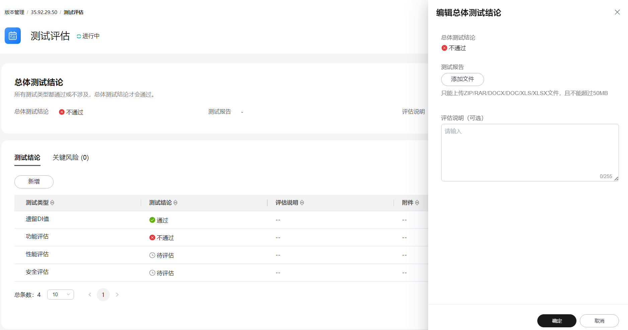Select the 测试结论 tab
The height and width of the screenshot is (330, 628).
tap(27, 158)
